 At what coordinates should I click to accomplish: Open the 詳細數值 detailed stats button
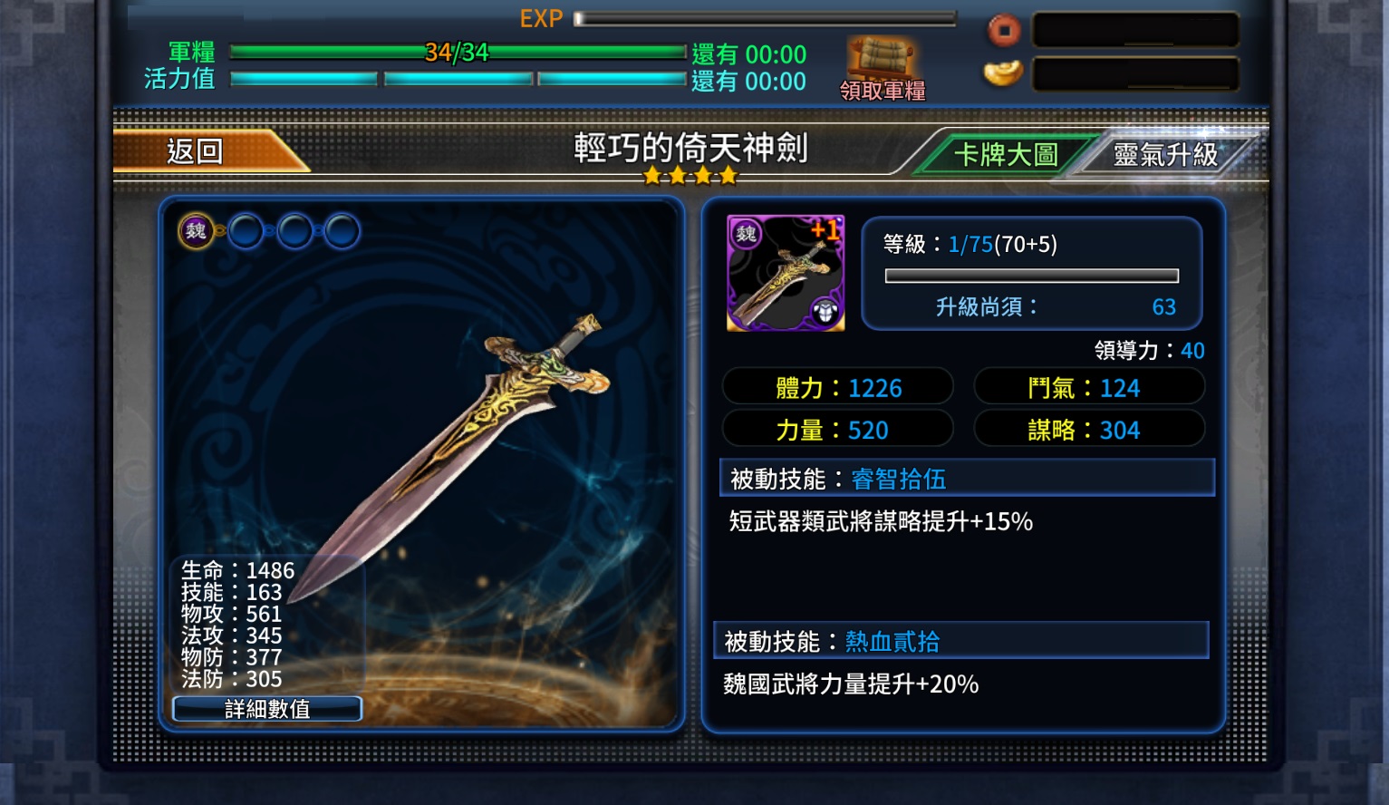click(x=267, y=709)
